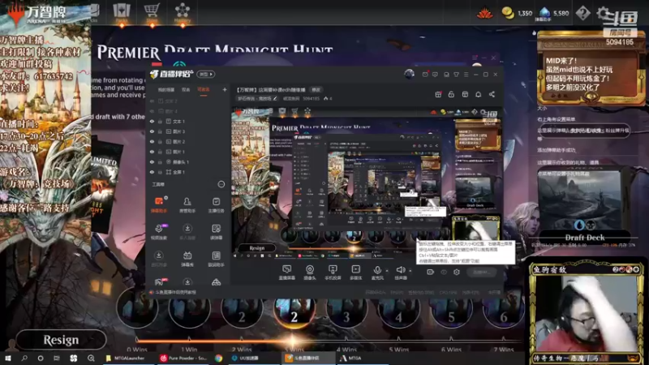
Task: Add phone screen mirroring source
Action: click(333, 273)
